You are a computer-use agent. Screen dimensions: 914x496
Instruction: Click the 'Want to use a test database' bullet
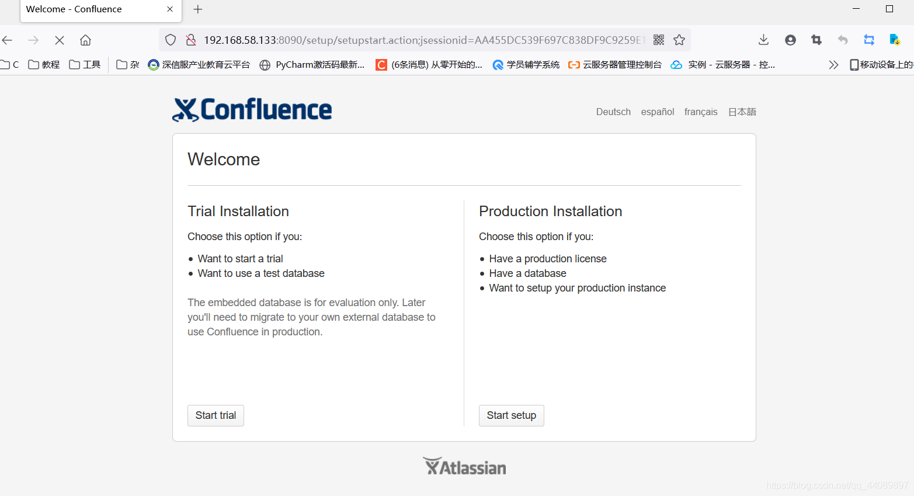click(261, 273)
